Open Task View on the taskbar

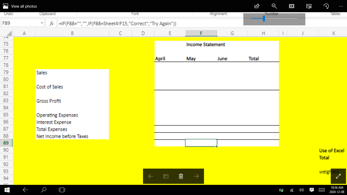click(x=62, y=190)
